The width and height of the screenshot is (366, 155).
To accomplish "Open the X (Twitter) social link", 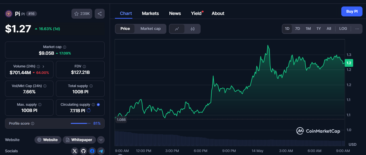I will 75,151.
